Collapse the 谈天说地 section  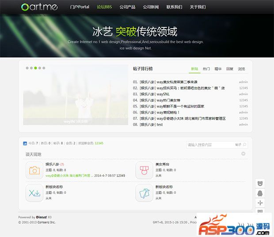coord(243,154)
